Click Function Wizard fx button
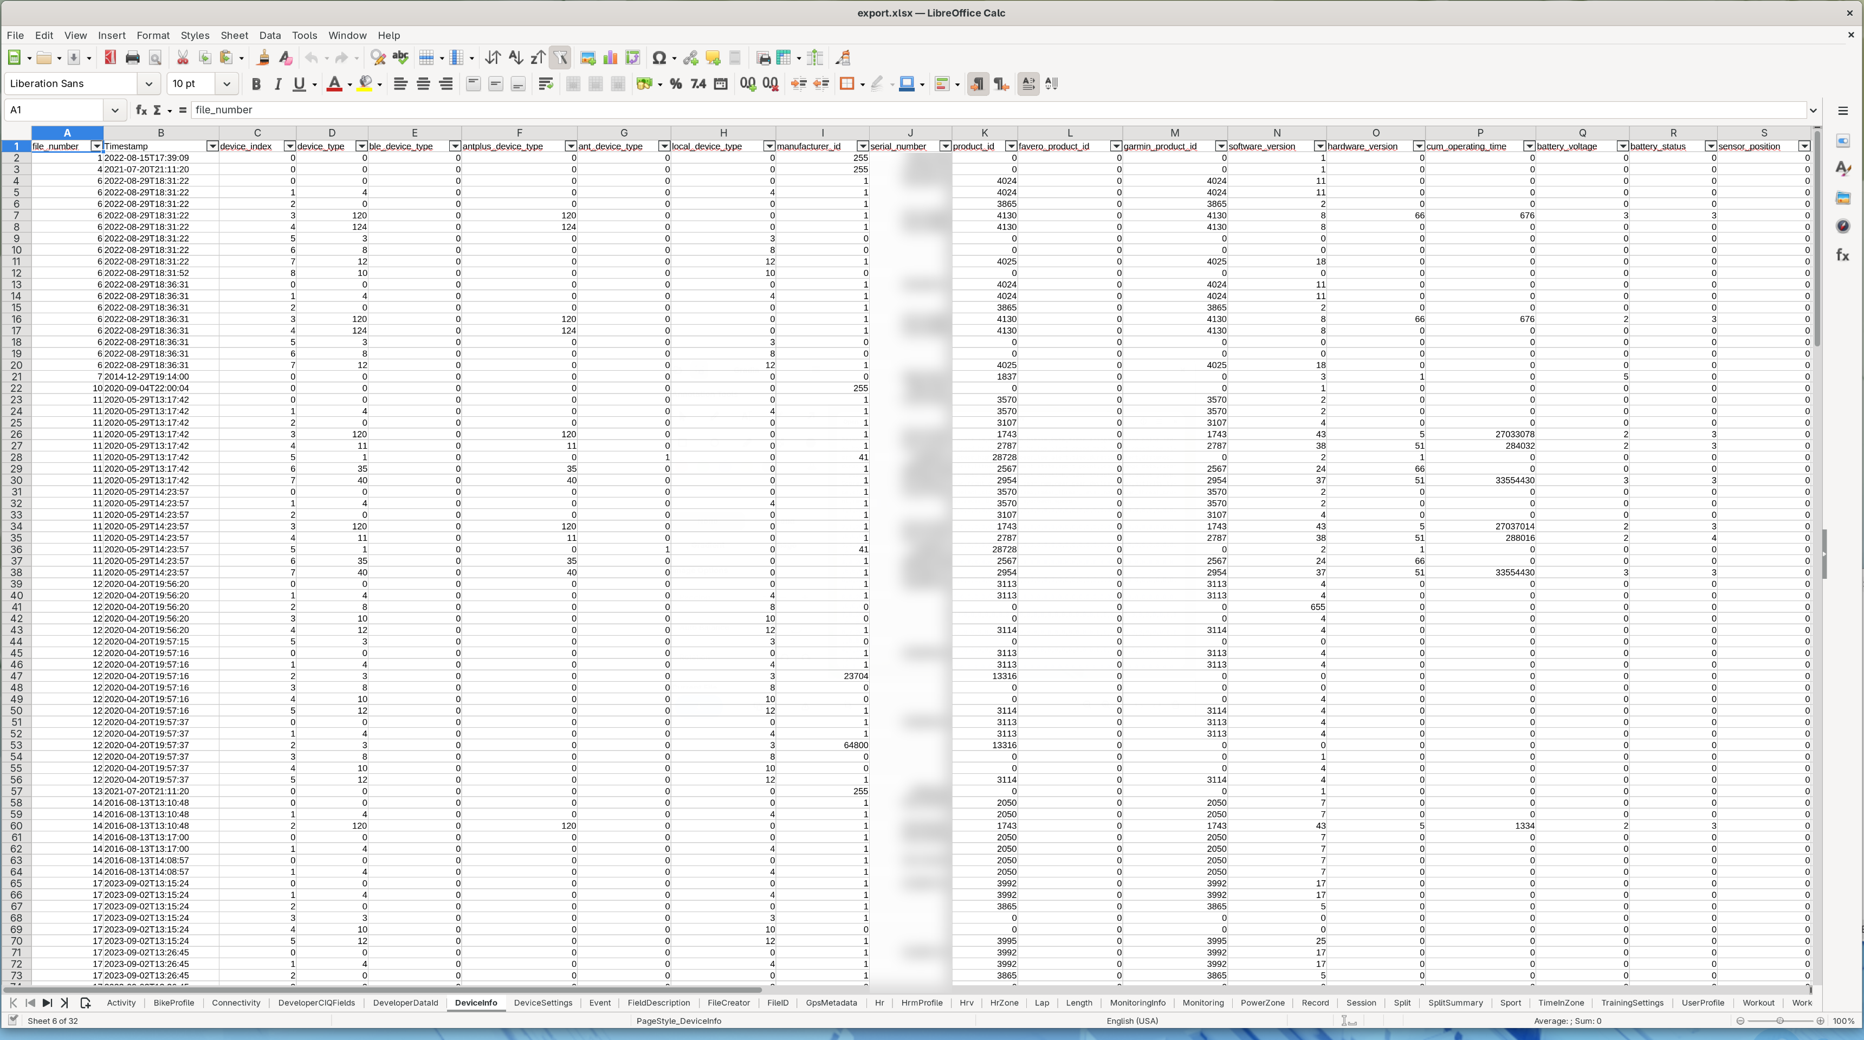1864x1040 pixels. point(141,110)
